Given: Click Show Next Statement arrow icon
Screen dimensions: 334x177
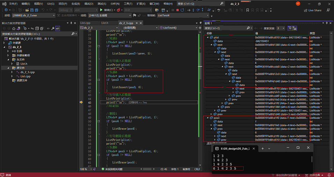Looking at the screenshot, I should 188,10.
